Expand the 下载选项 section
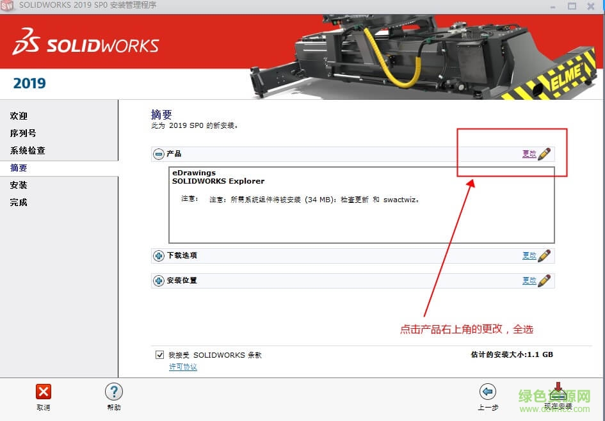The height and width of the screenshot is (421, 605). [x=159, y=256]
